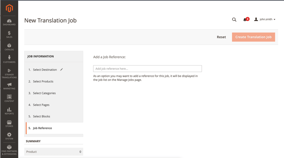Image resolution: width=284 pixels, height=158 pixels.
Task: Click the SUMMARY heading
Action: pyautogui.click(x=33, y=141)
